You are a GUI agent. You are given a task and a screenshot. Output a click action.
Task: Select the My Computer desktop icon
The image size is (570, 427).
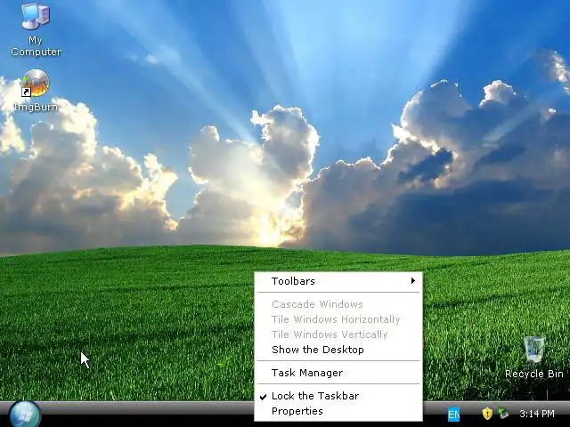36,29
